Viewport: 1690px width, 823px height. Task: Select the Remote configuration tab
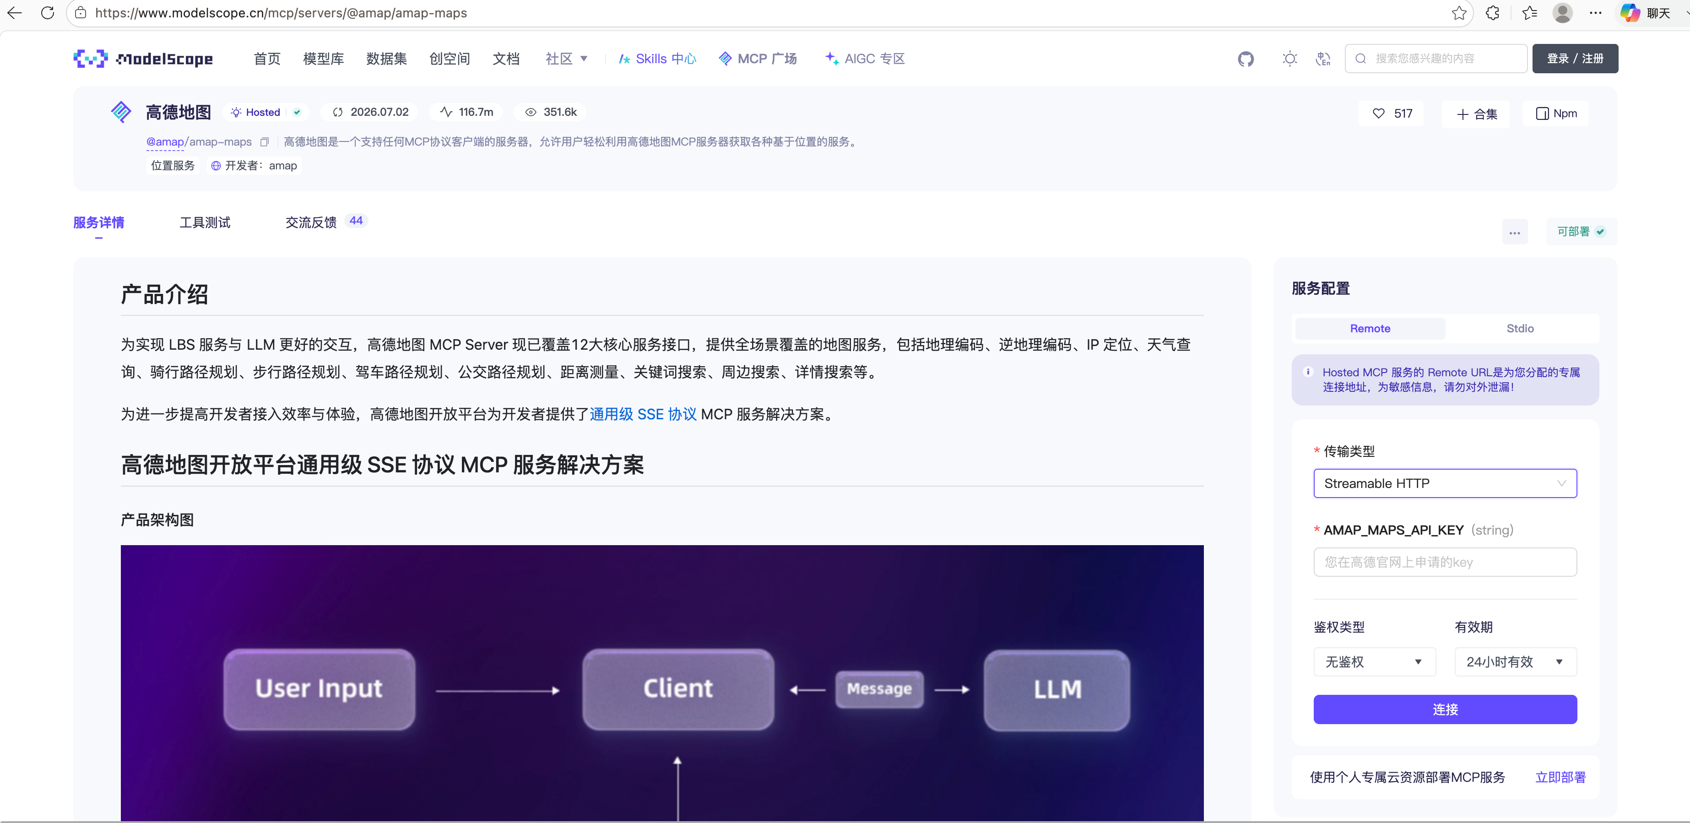tap(1370, 329)
